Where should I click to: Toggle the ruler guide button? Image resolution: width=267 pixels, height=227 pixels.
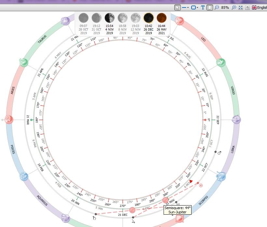tap(210, 7)
